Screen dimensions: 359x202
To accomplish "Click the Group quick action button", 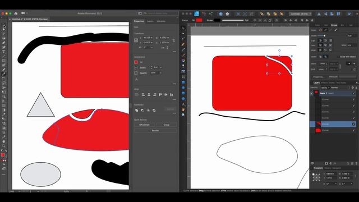I will click(x=167, y=125).
